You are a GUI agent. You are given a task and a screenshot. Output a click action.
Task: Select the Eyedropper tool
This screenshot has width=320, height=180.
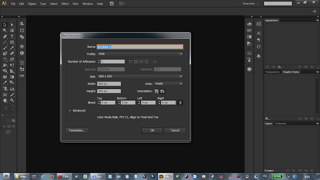pyautogui.click(x=5, y=82)
